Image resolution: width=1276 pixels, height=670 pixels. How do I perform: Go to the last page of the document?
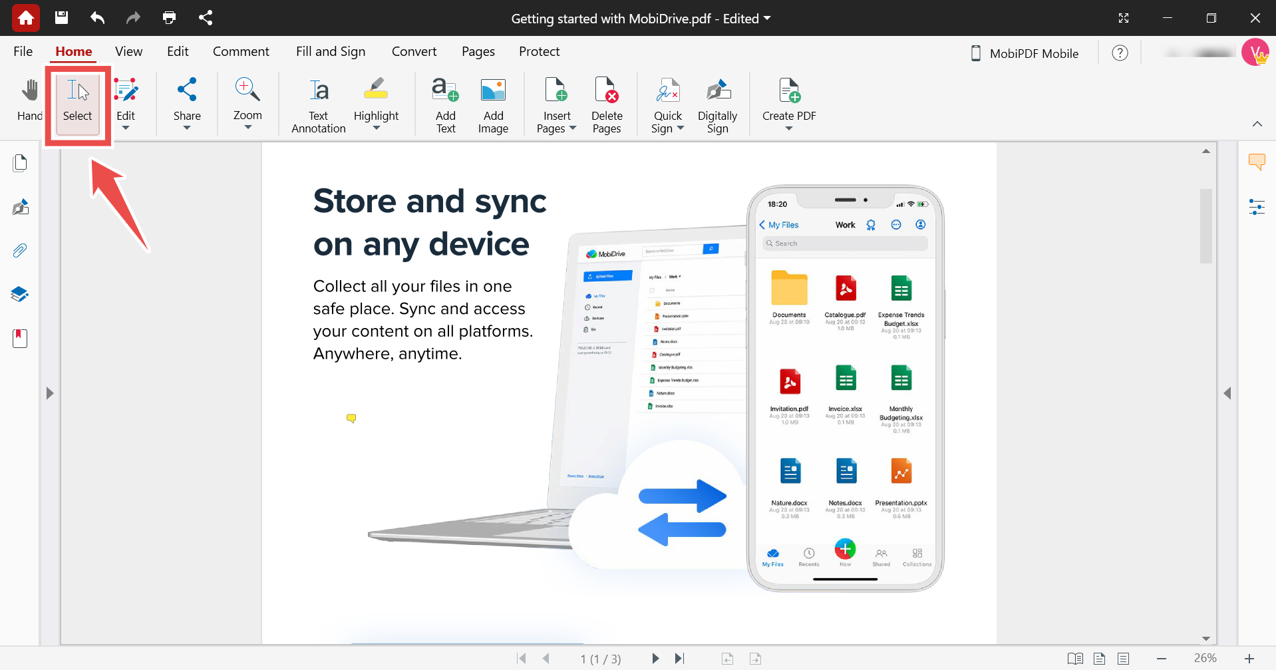click(680, 659)
